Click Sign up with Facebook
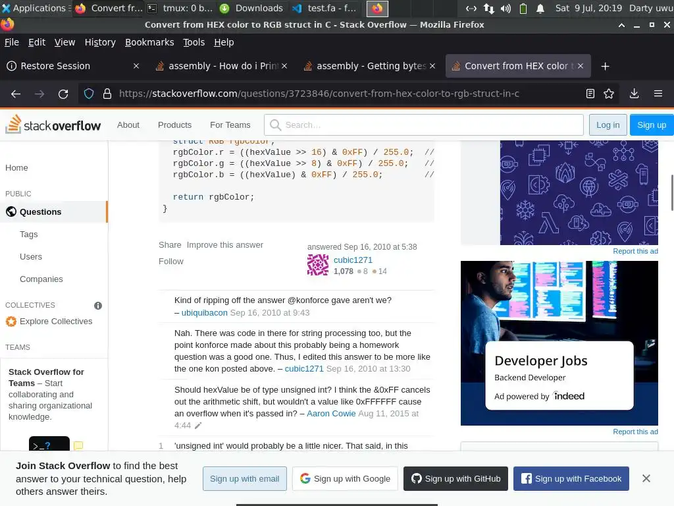The image size is (674, 506). [x=571, y=478]
